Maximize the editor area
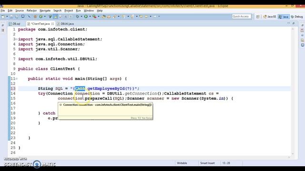305x171 pixels. point(294,23)
